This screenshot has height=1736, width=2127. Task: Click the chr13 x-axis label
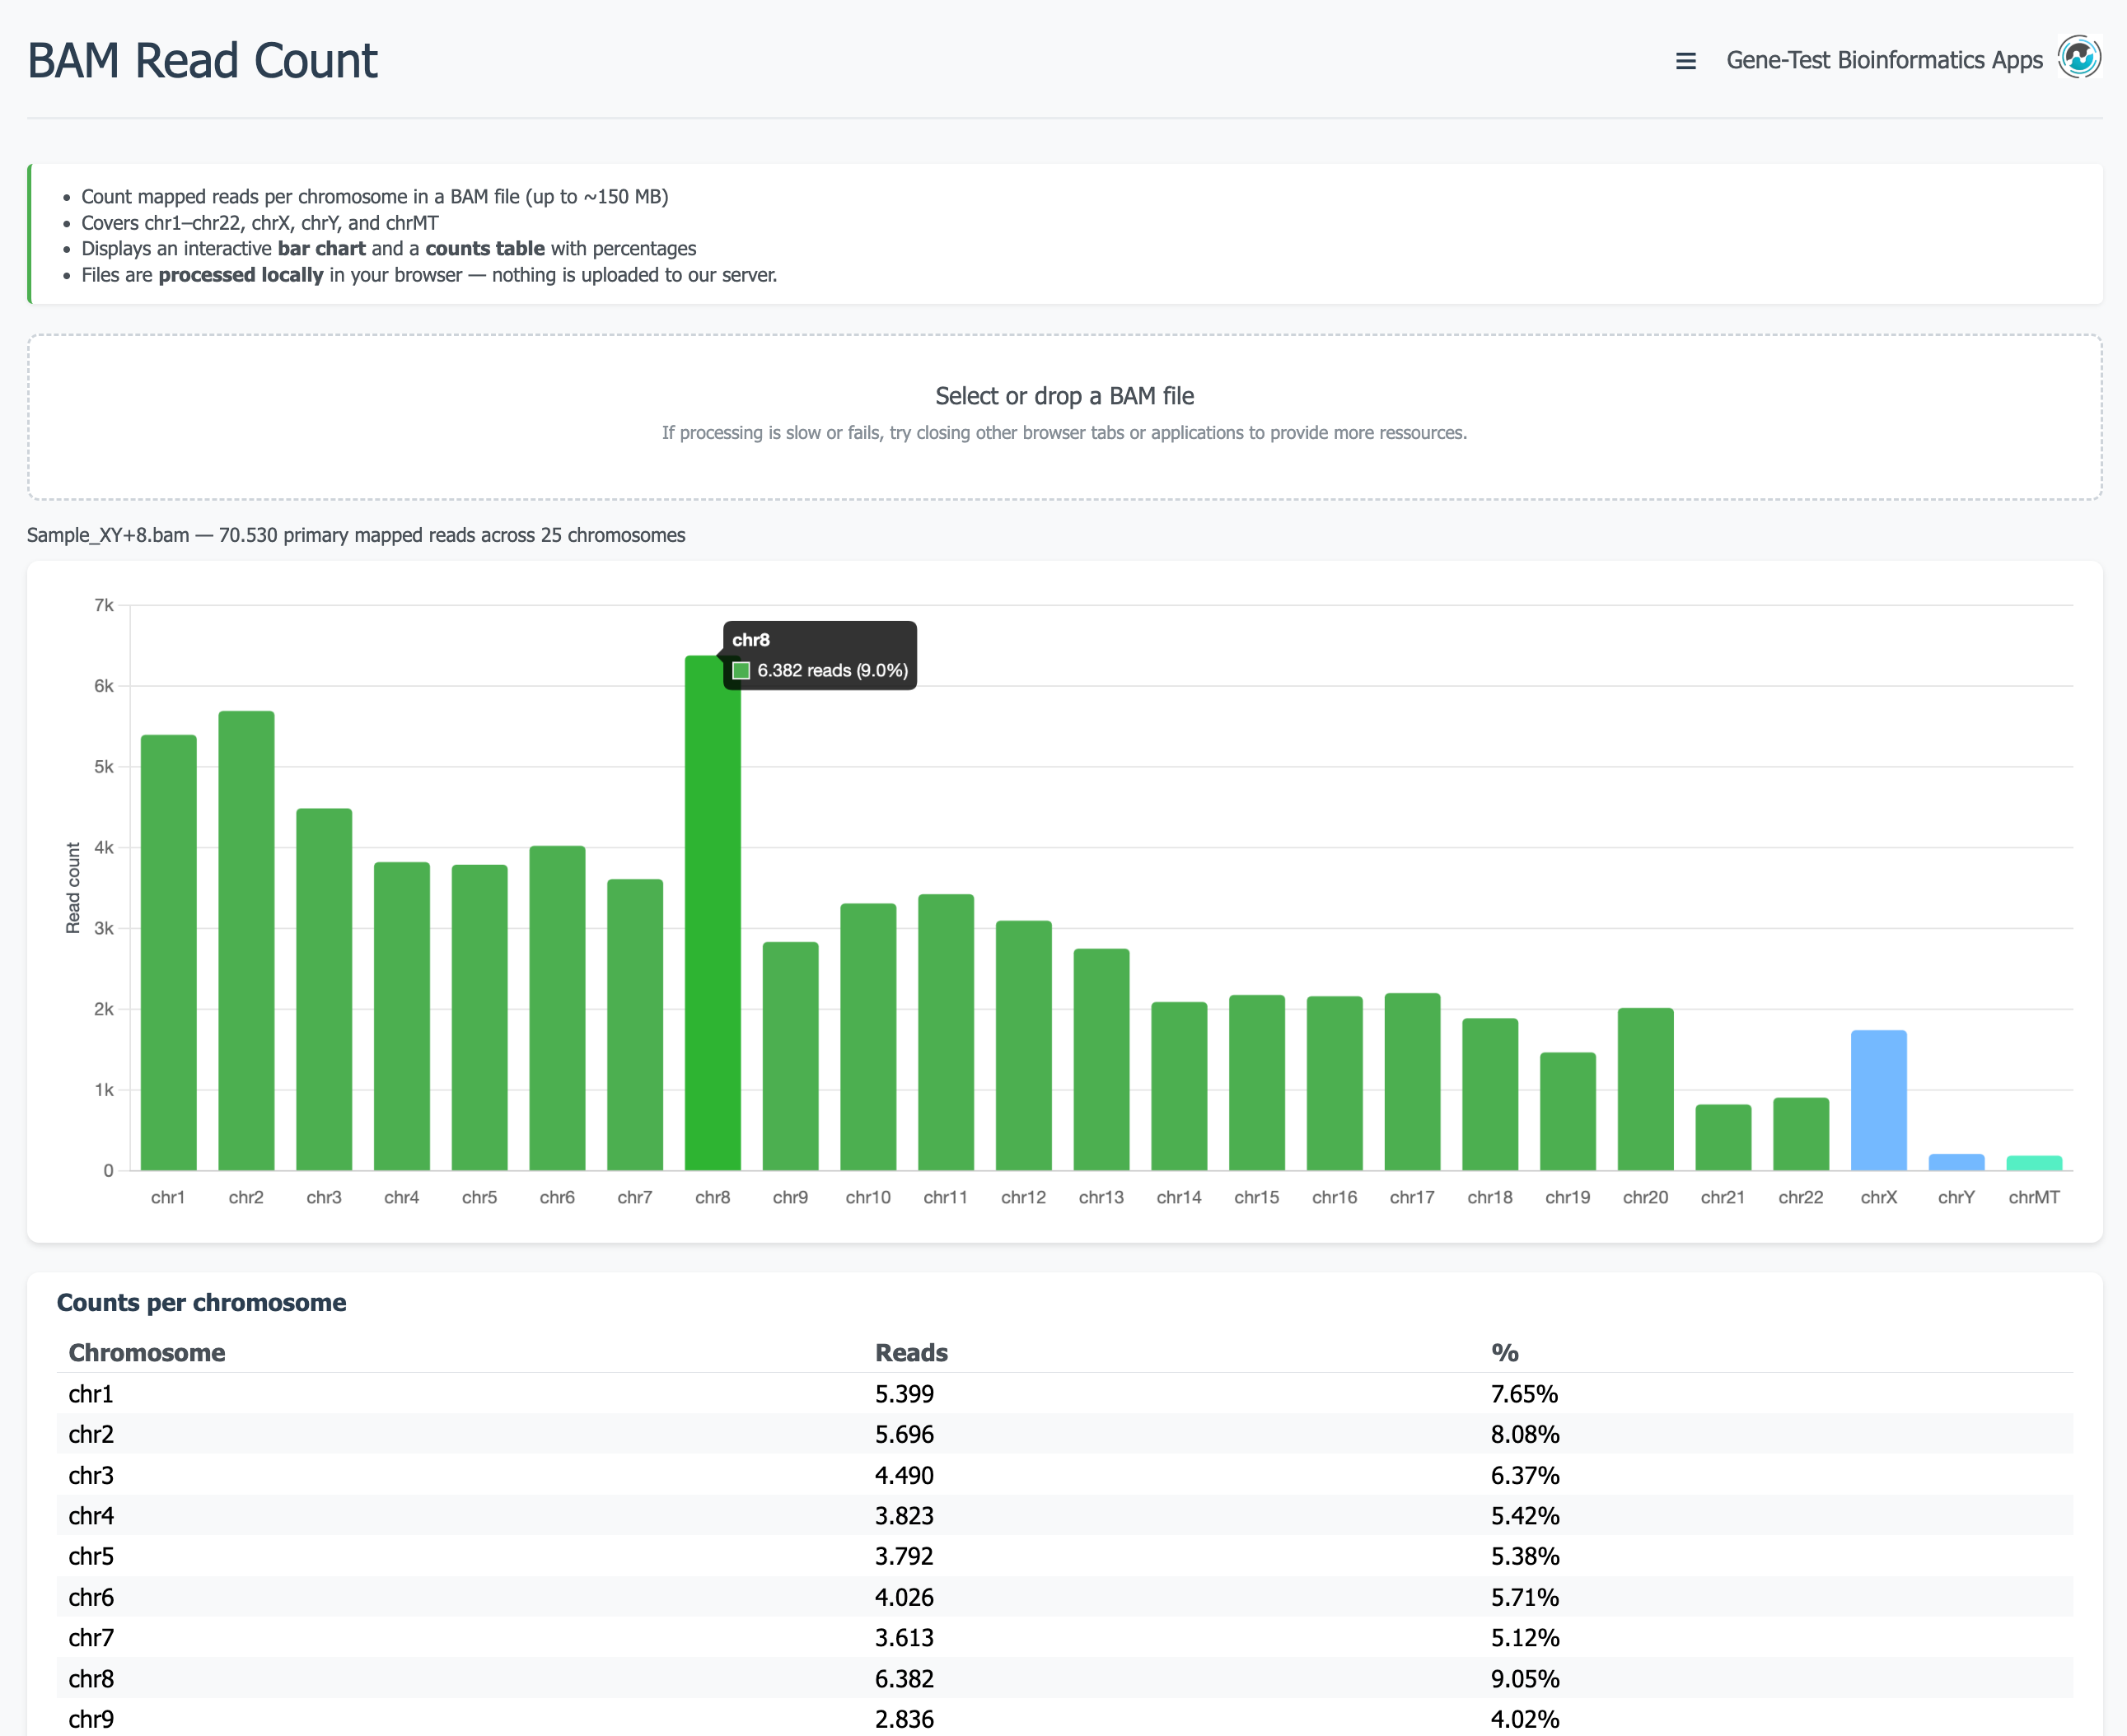1101,1197
